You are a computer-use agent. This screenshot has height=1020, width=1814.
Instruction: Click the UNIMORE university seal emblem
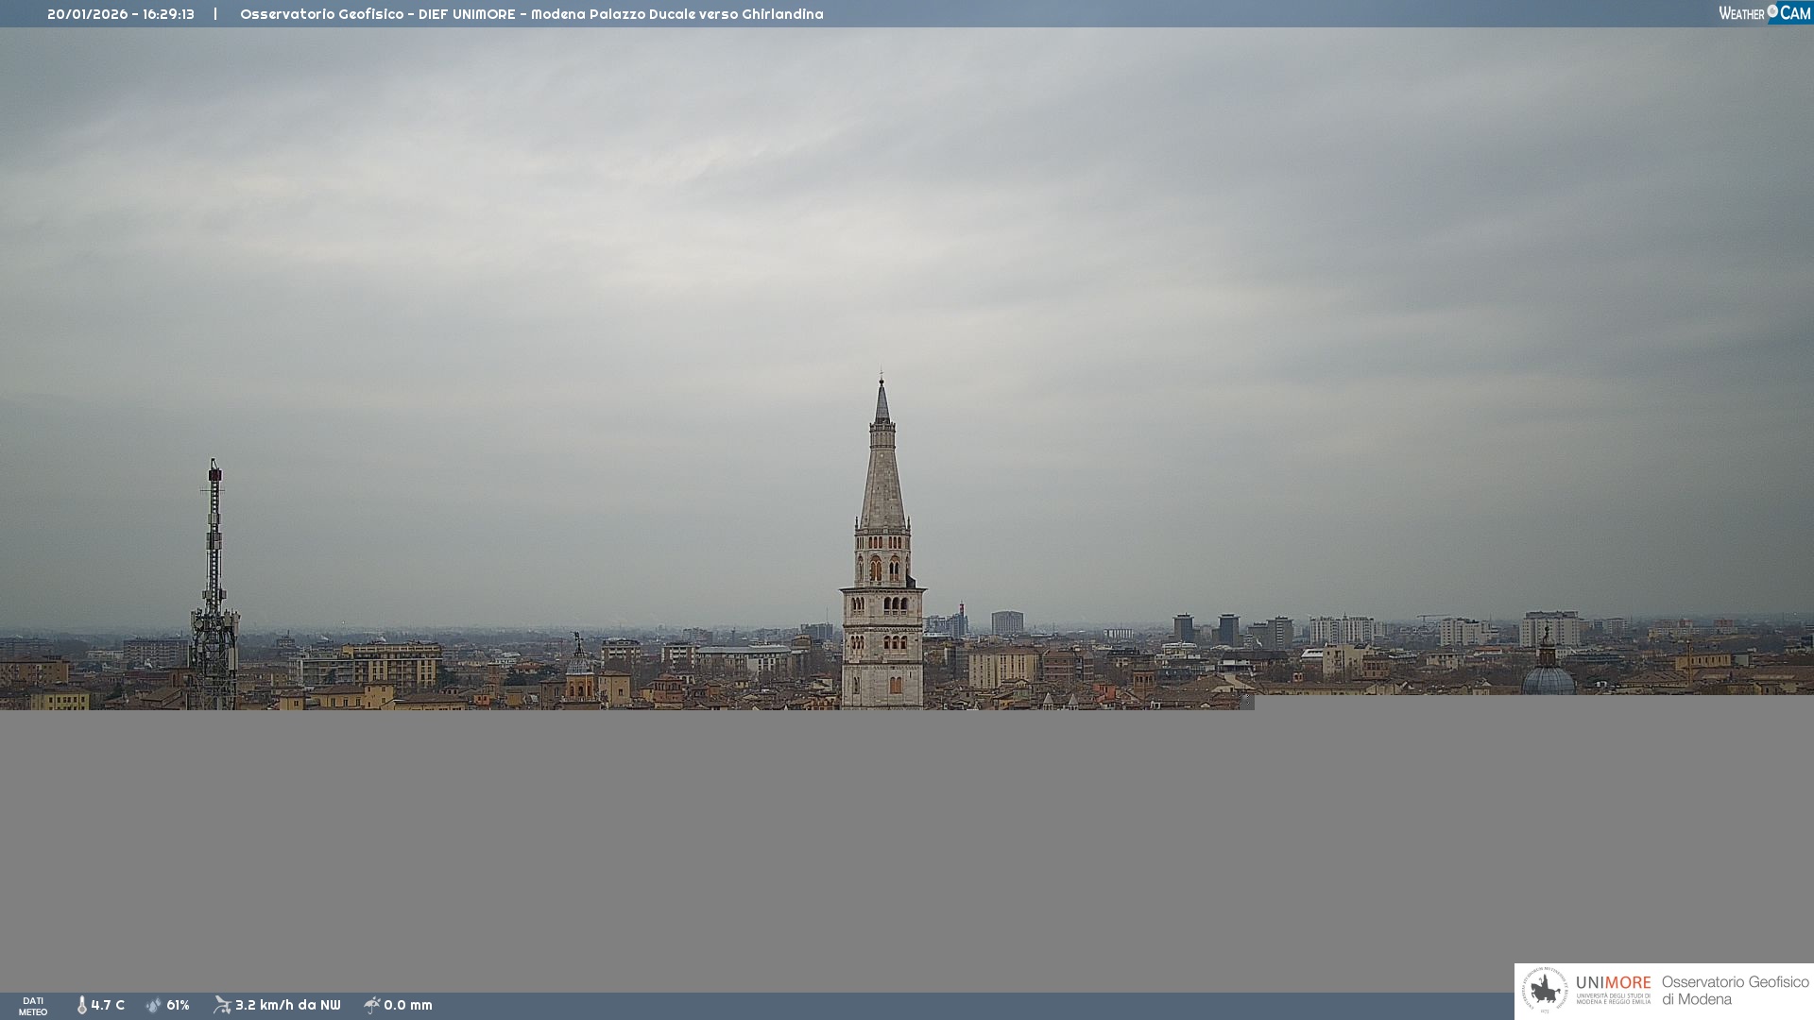click(1545, 991)
